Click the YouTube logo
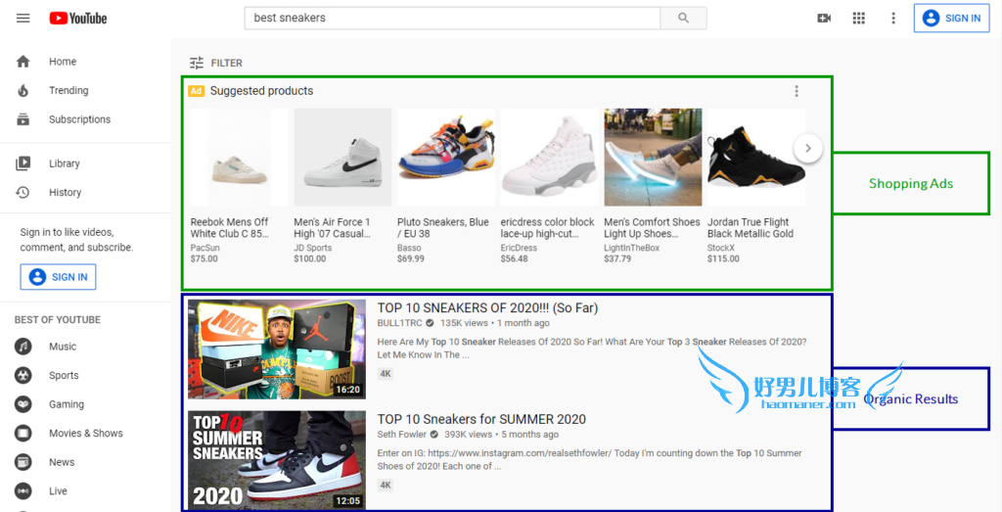 click(x=78, y=18)
